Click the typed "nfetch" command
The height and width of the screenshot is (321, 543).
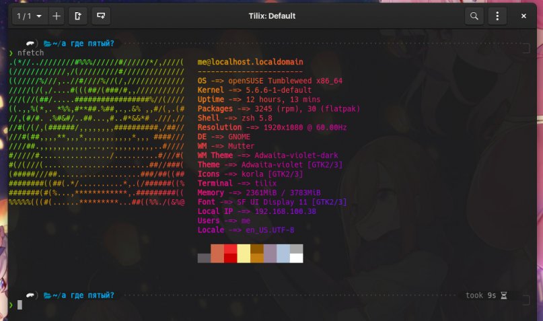click(x=30, y=52)
